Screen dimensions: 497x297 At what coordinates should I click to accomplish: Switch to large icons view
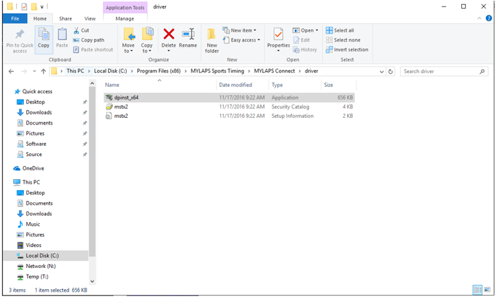(487, 290)
